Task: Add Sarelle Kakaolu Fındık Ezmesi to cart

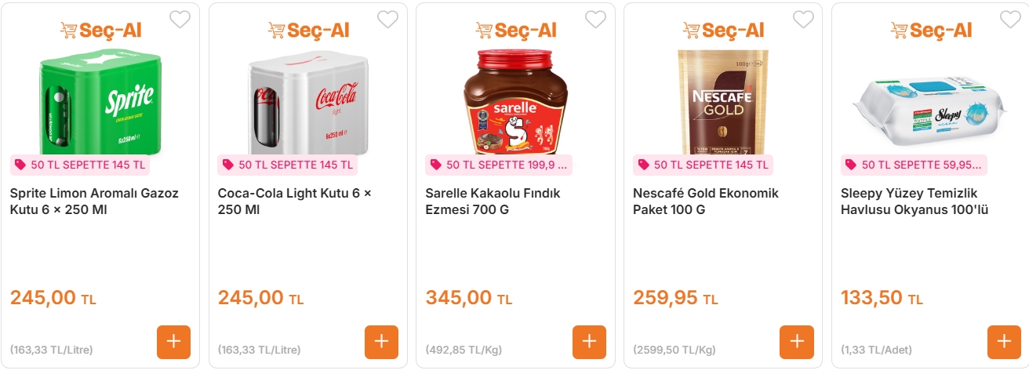Action: pos(589,342)
